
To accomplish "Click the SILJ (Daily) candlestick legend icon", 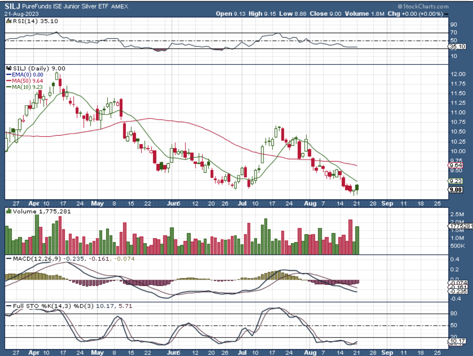I will 8,68.
